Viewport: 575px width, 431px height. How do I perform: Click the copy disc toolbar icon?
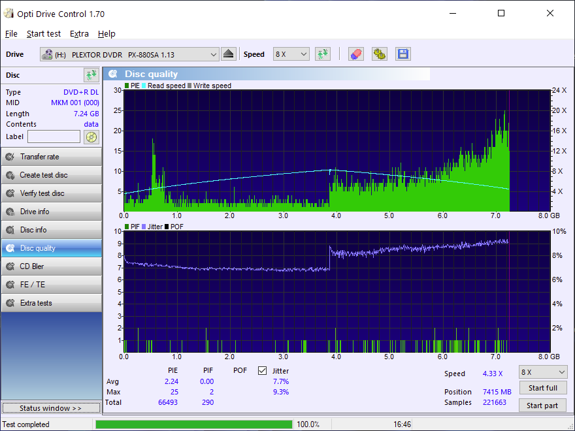point(380,54)
